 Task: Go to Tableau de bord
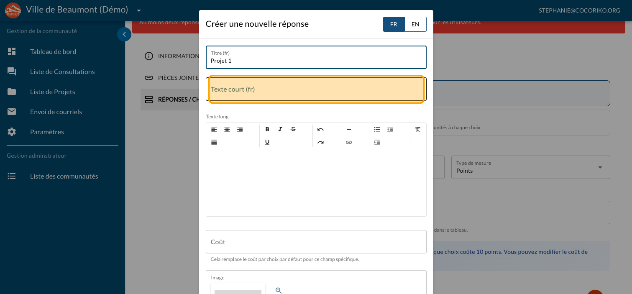(x=53, y=51)
